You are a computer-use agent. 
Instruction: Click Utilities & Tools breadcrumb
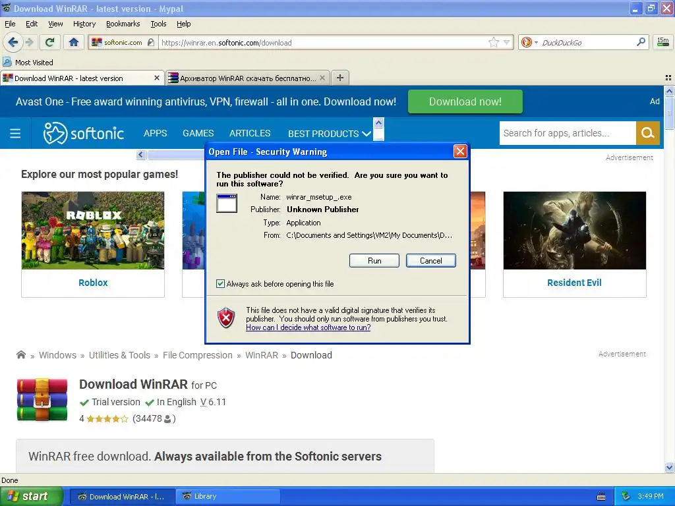pyautogui.click(x=119, y=355)
